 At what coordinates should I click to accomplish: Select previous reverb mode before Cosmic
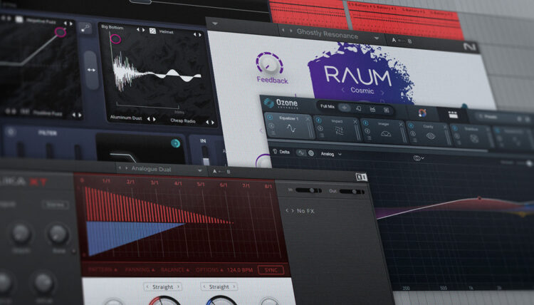pos(343,90)
